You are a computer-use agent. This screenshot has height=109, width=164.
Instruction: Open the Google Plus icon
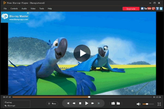[x=153, y=8]
